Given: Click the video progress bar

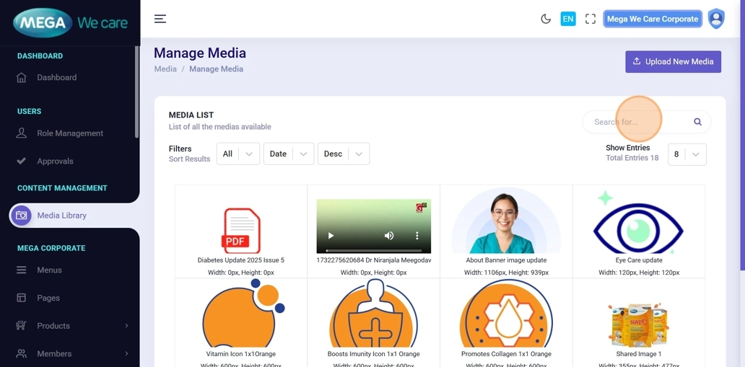Looking at the screenshot, I should pyautogui.click(x=373, y=250).
